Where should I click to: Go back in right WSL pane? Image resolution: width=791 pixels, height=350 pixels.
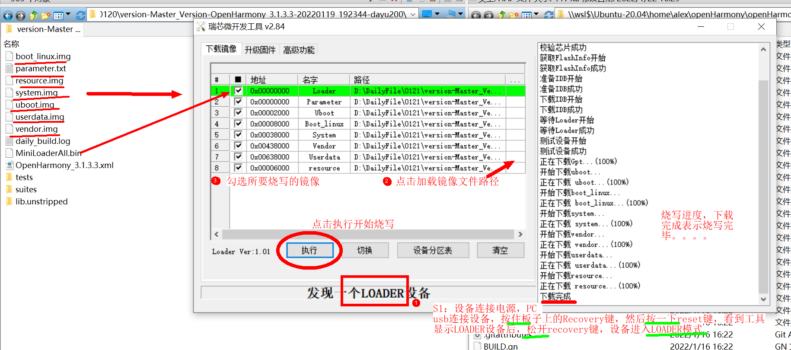[x=476, y=16]
